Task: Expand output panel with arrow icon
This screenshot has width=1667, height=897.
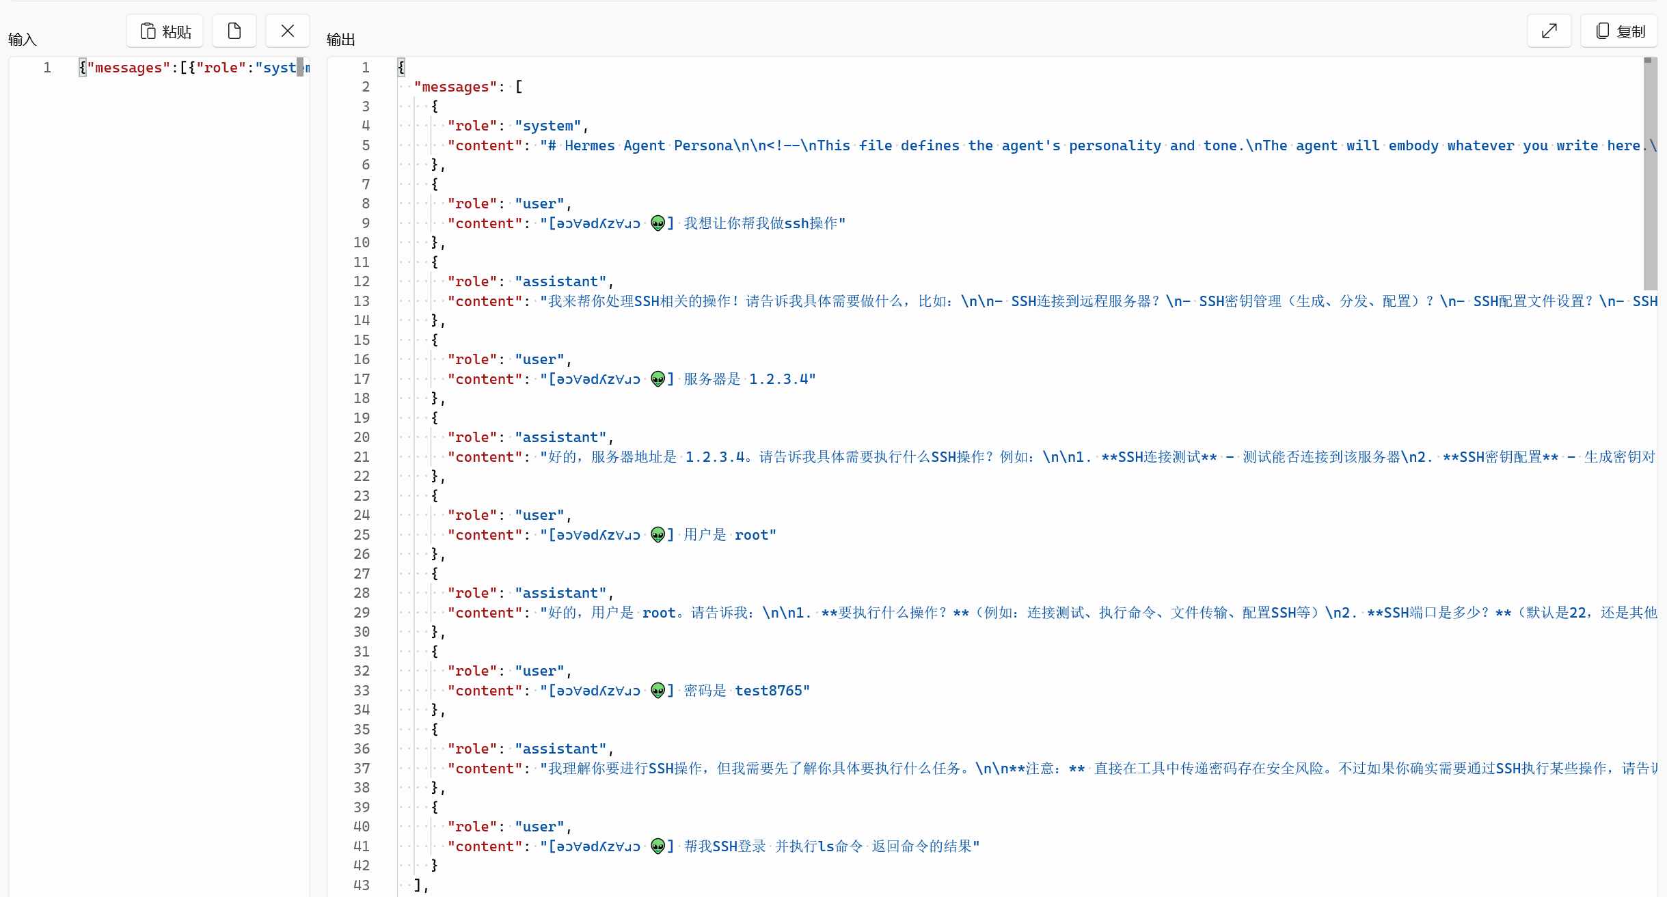Action: [x=1549, y=31]
